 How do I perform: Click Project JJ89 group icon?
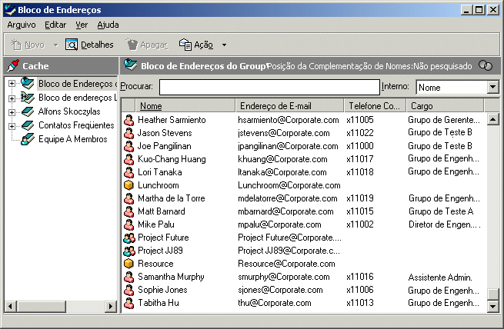[x=129, y=251]
